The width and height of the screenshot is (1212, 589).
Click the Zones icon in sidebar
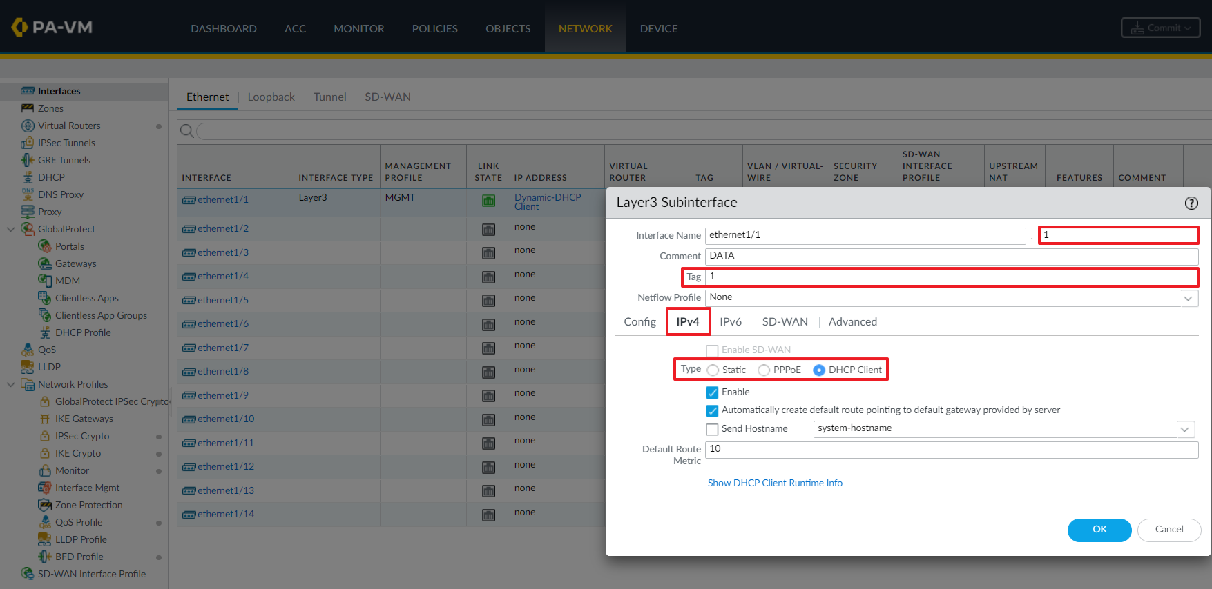click(28, 108)
